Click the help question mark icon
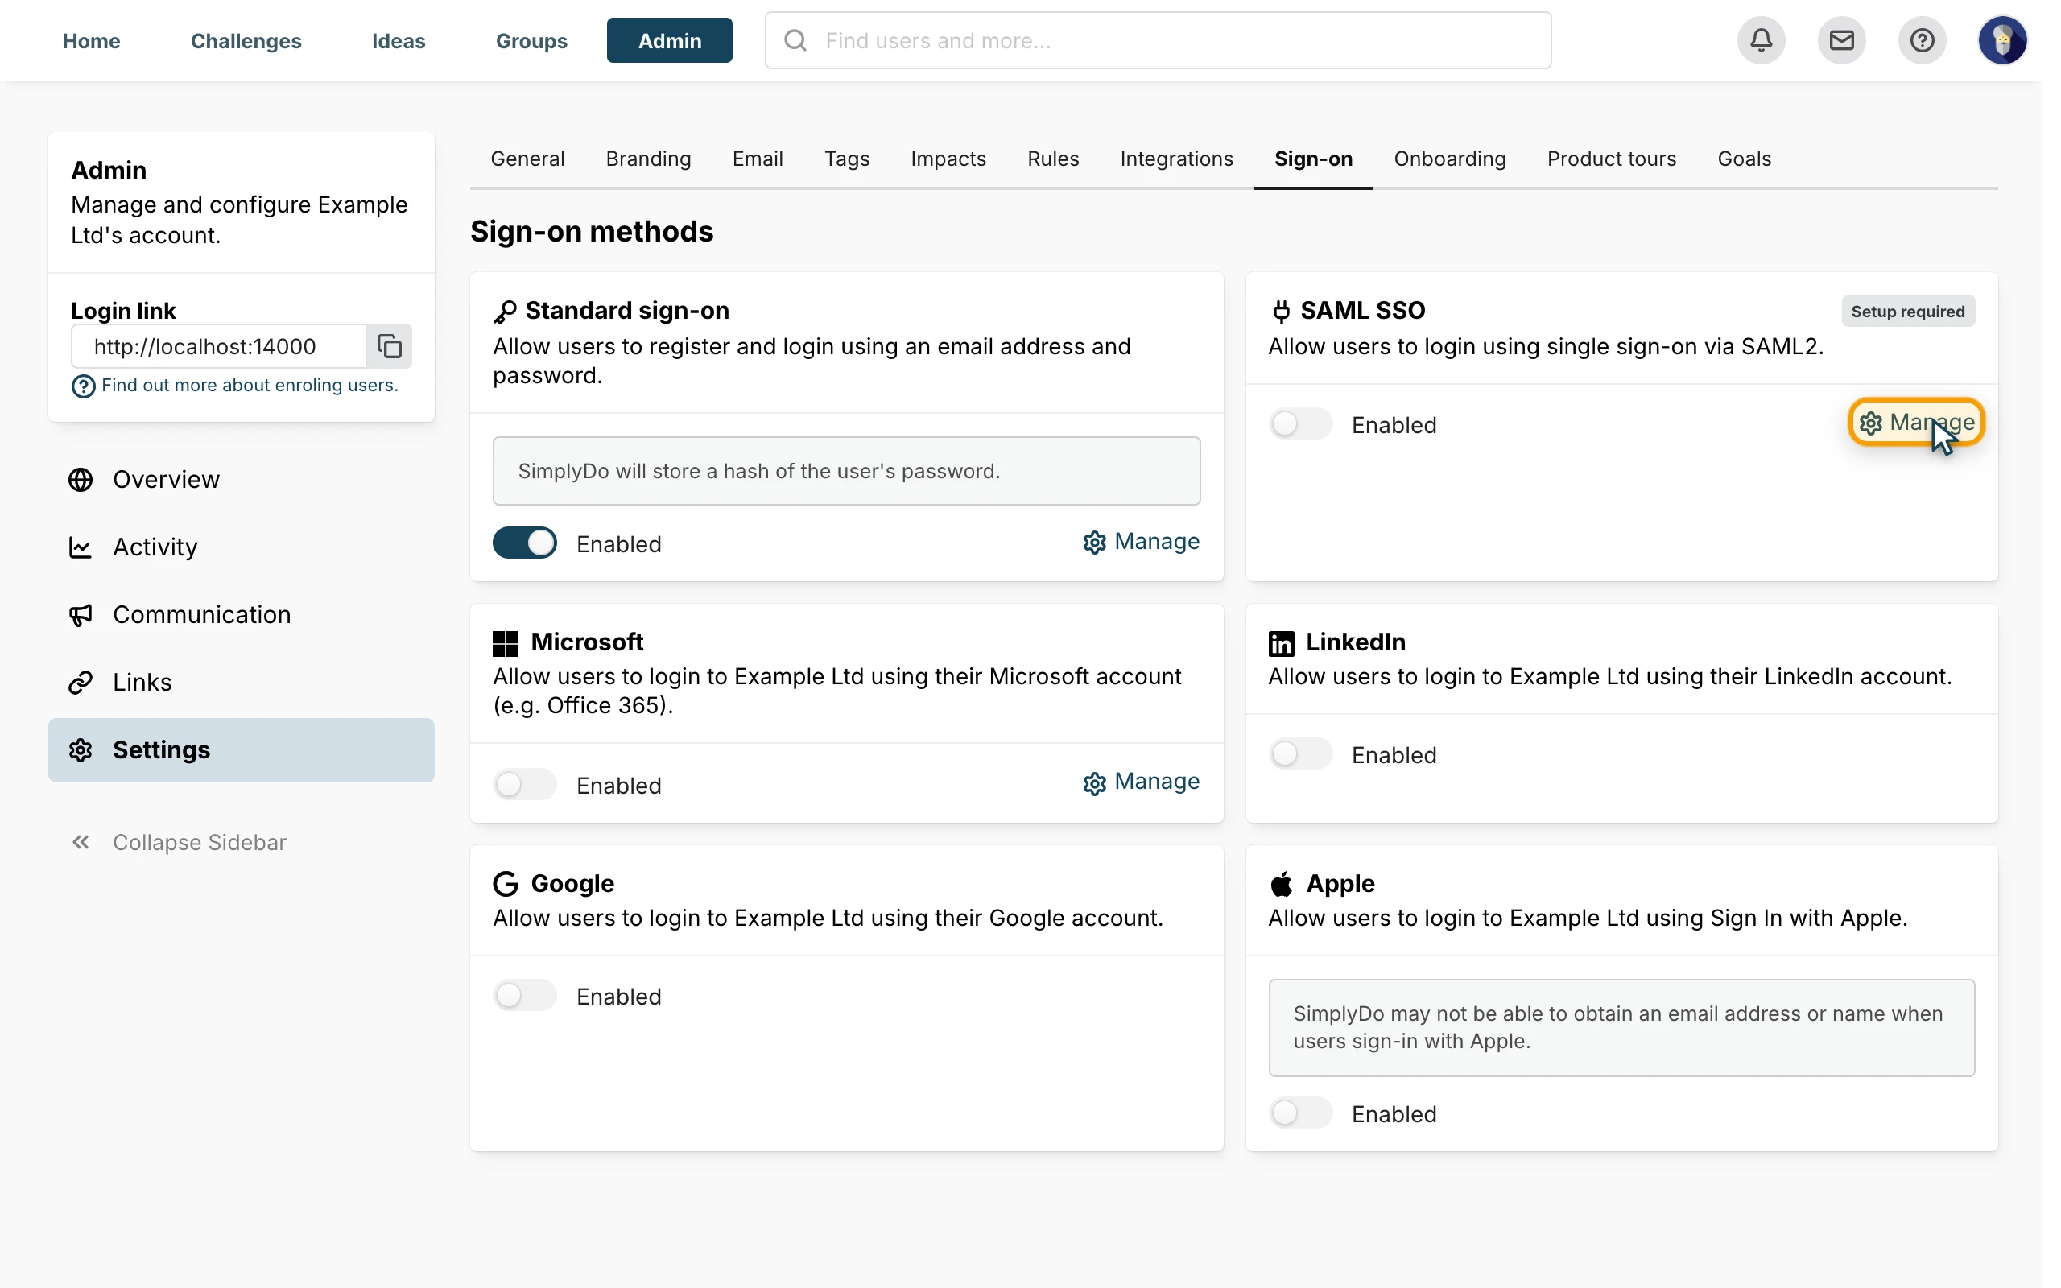 pyautogui.click(x=1922, y=40)
